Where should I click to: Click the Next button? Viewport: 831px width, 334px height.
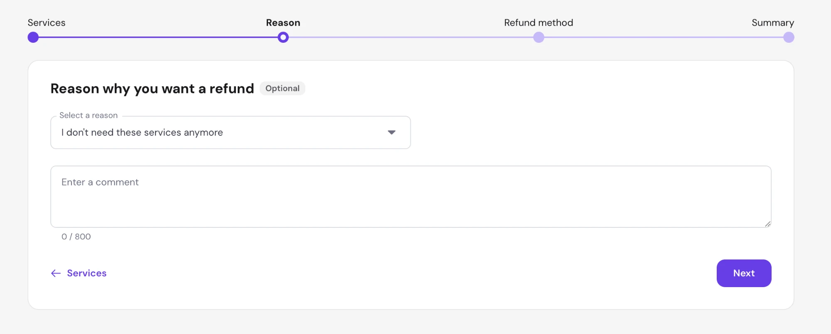point(744,273)
